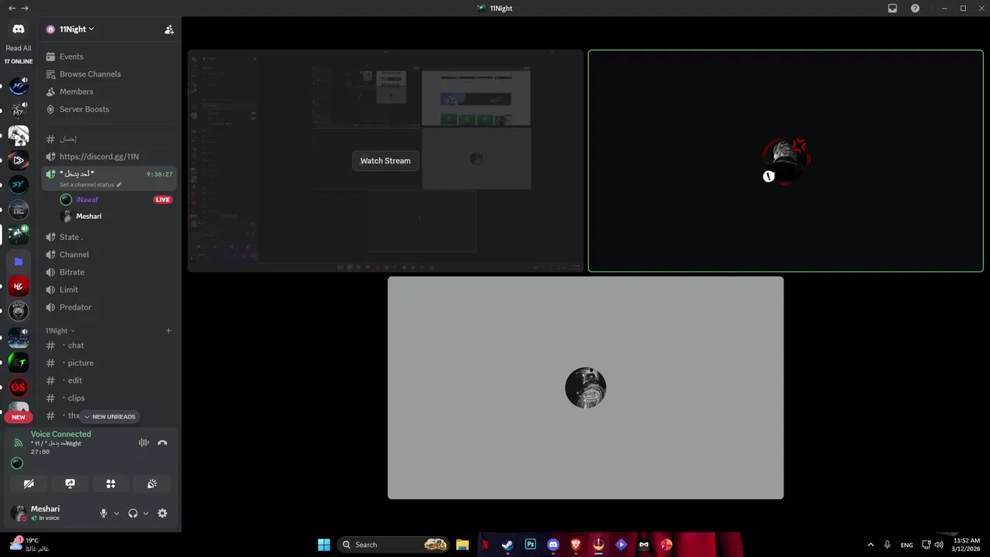Open Browse Channels
The width and height of the screenshot is (990, 557).
coord(111,74)
